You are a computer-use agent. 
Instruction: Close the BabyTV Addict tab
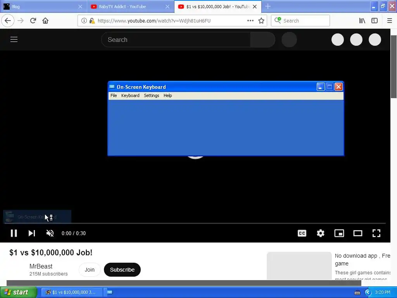[167, 7]
